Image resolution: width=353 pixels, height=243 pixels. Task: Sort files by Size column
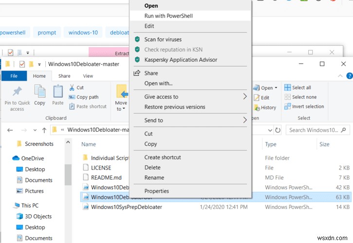point(324,144)
